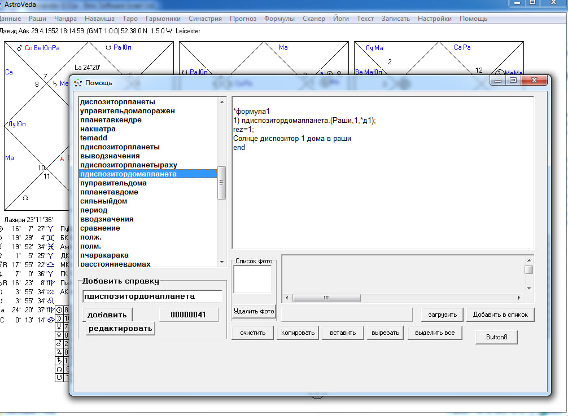Select сильныйдом list entry
568x416 pixels.
point(103,201)
